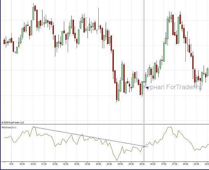The image size is (209, 170).
Task: Click the blue down-arrow trade marker
Action: pos(147,88)
